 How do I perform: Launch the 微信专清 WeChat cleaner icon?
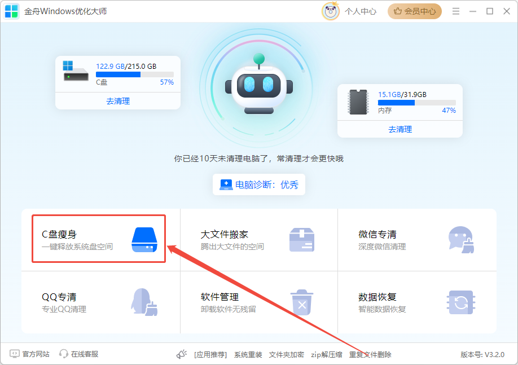(x=460, y=240)
